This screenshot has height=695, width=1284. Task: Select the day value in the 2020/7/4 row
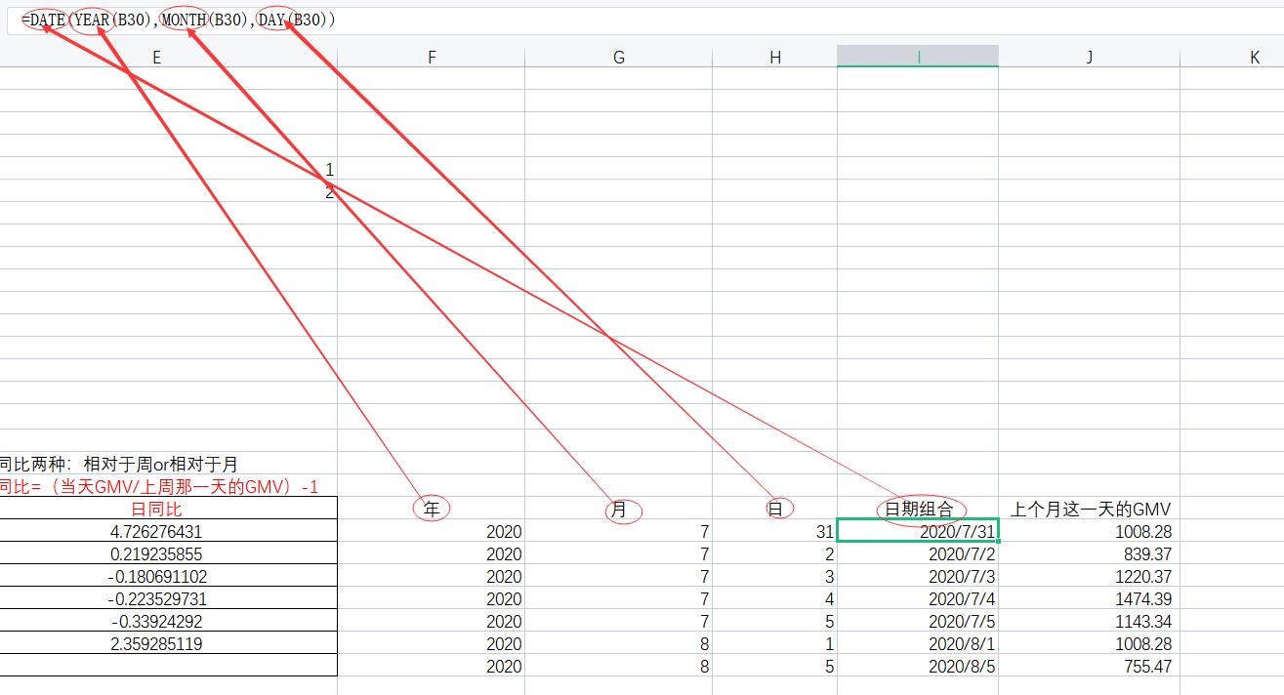click(775, 599)
